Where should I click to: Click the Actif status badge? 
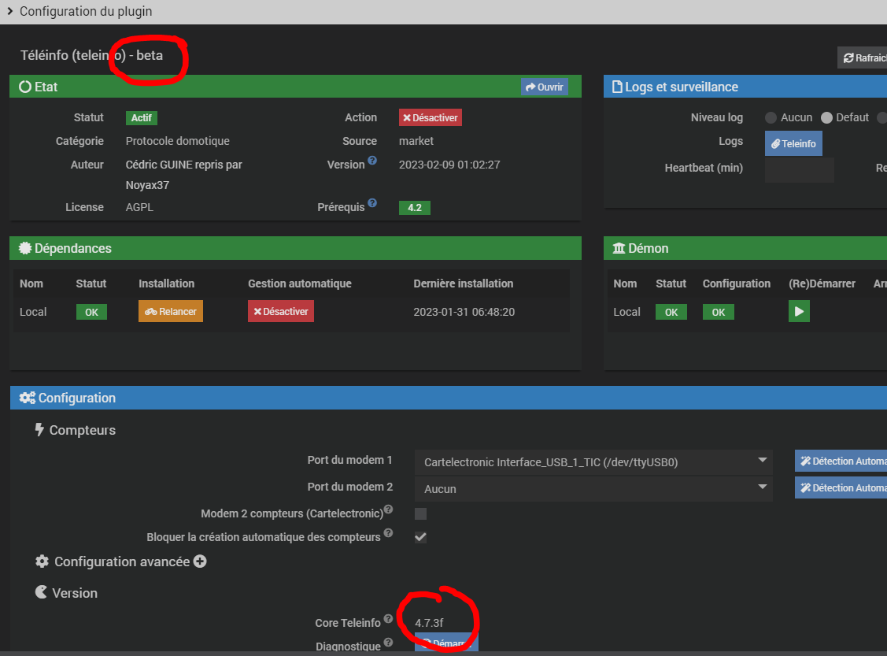click(x=142, y=117)
